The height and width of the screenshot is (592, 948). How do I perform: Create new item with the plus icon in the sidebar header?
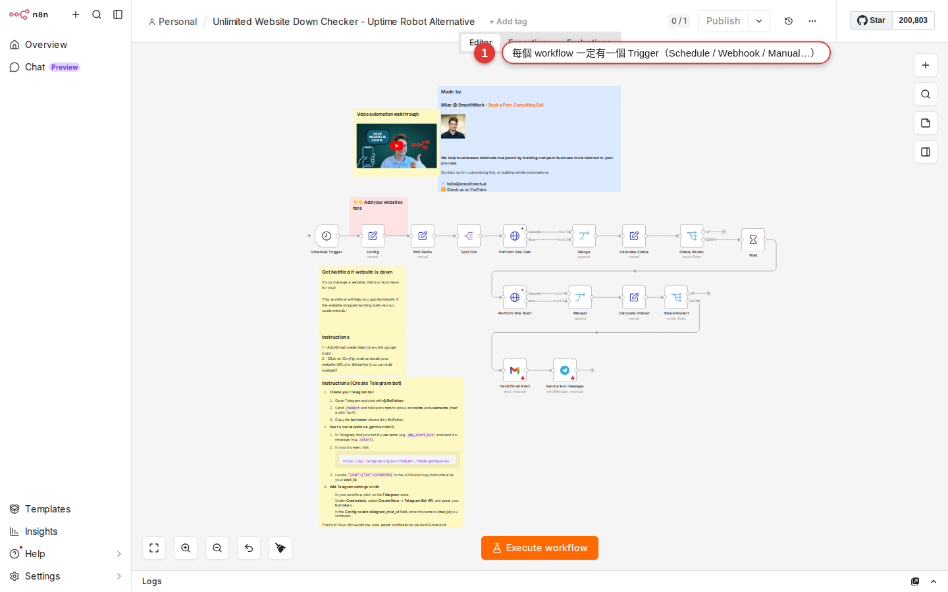point(76,14)
